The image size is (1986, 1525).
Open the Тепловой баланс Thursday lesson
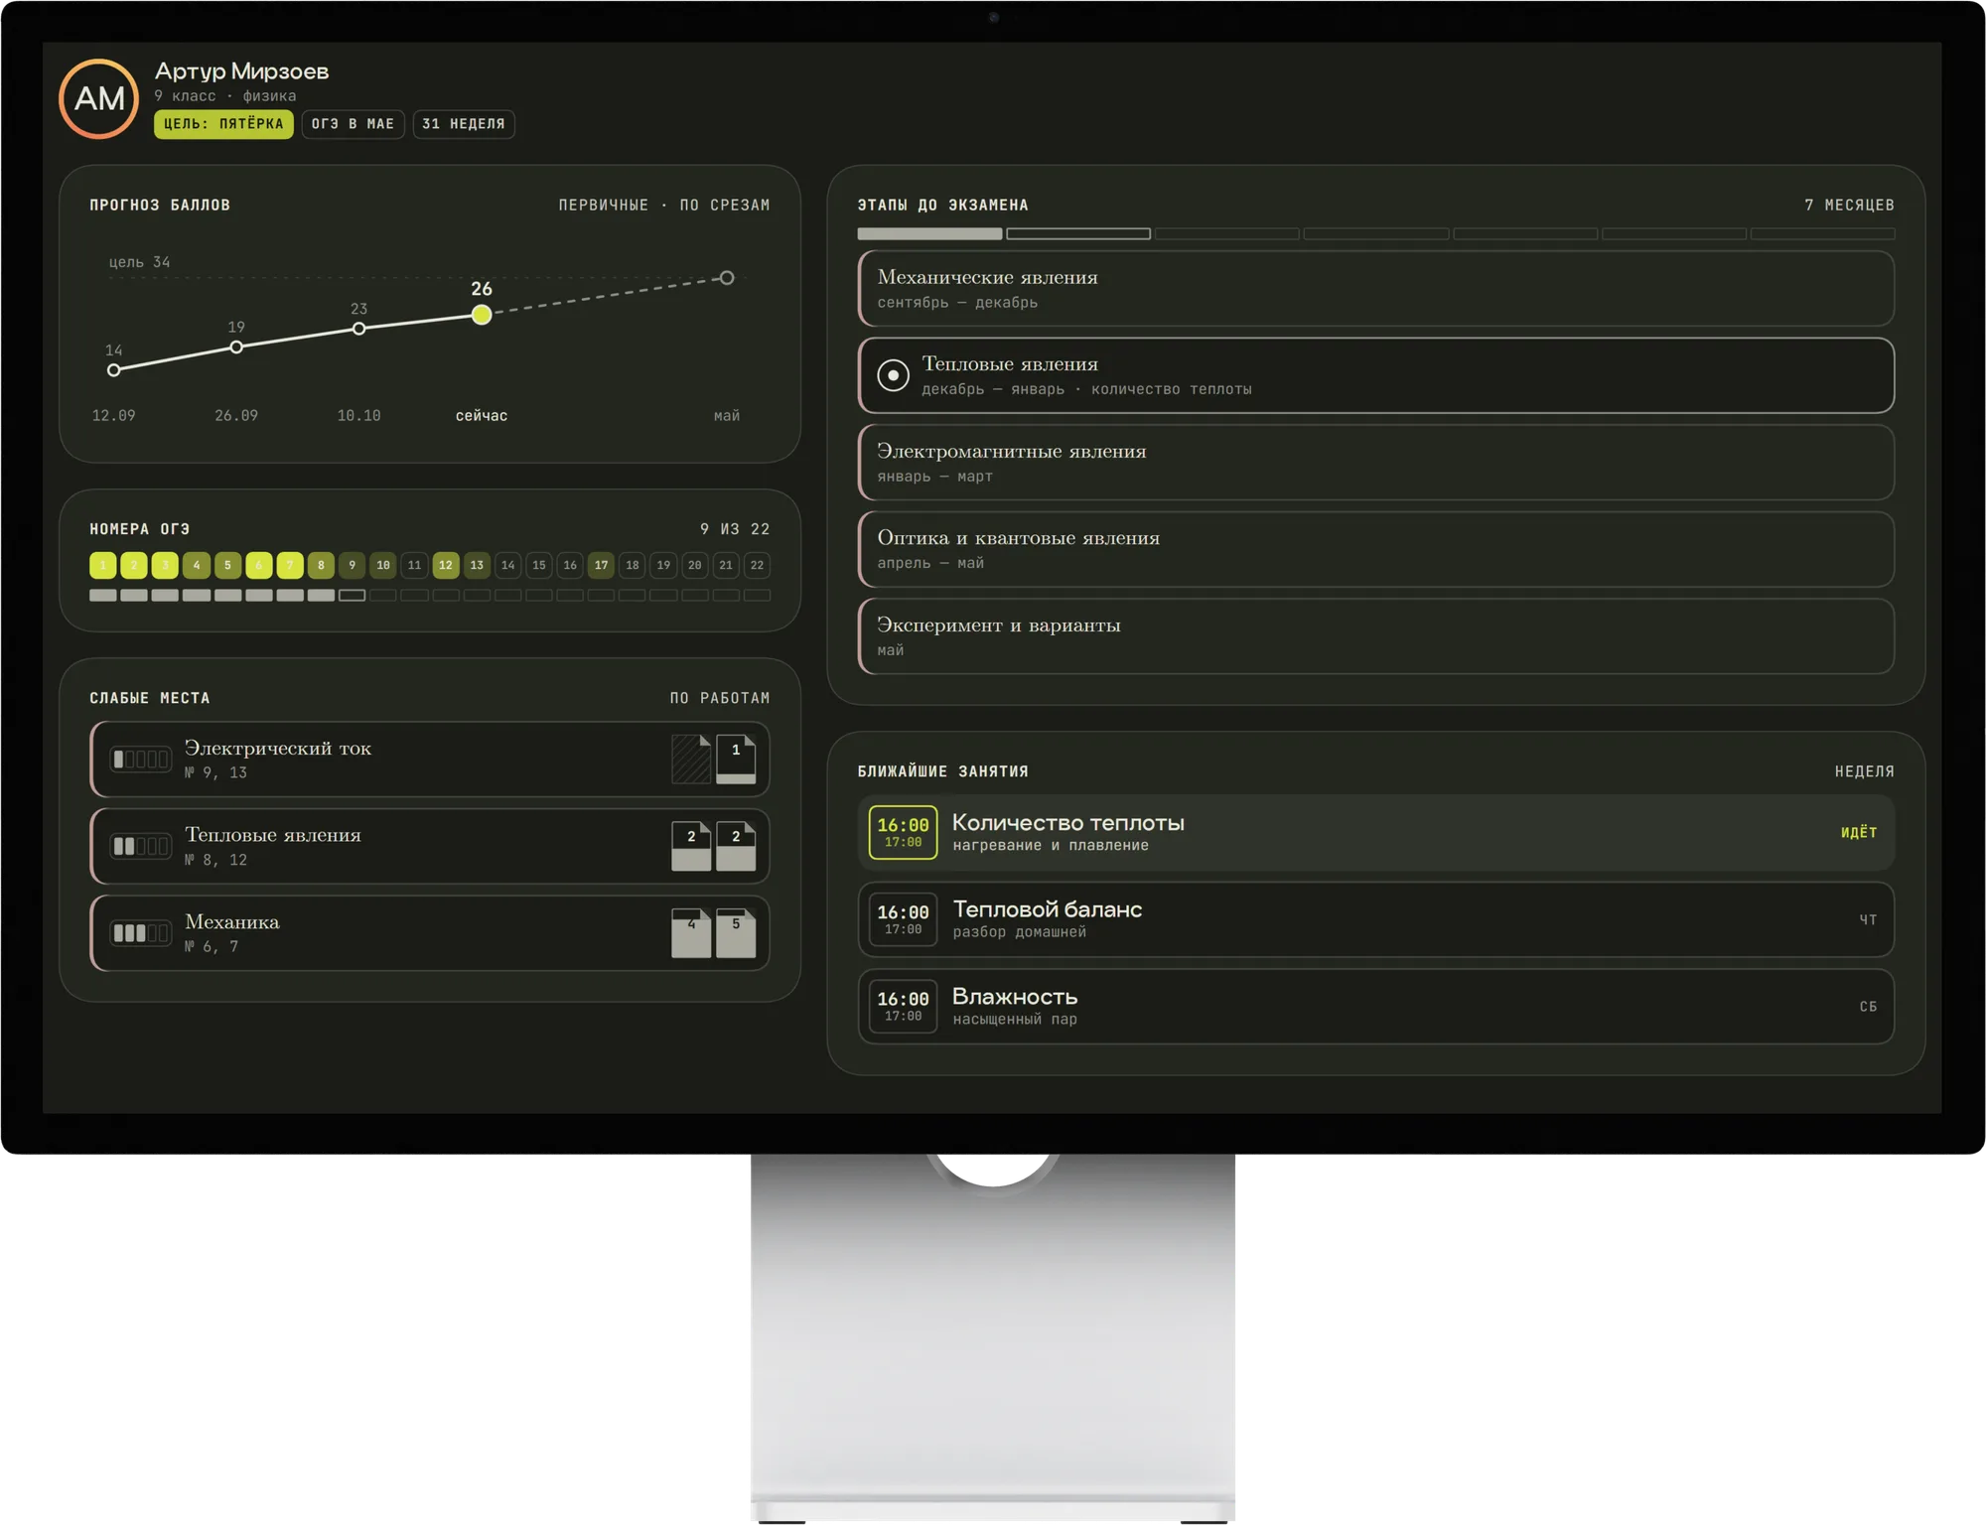pyautogui.click(x=1376, y=919)
